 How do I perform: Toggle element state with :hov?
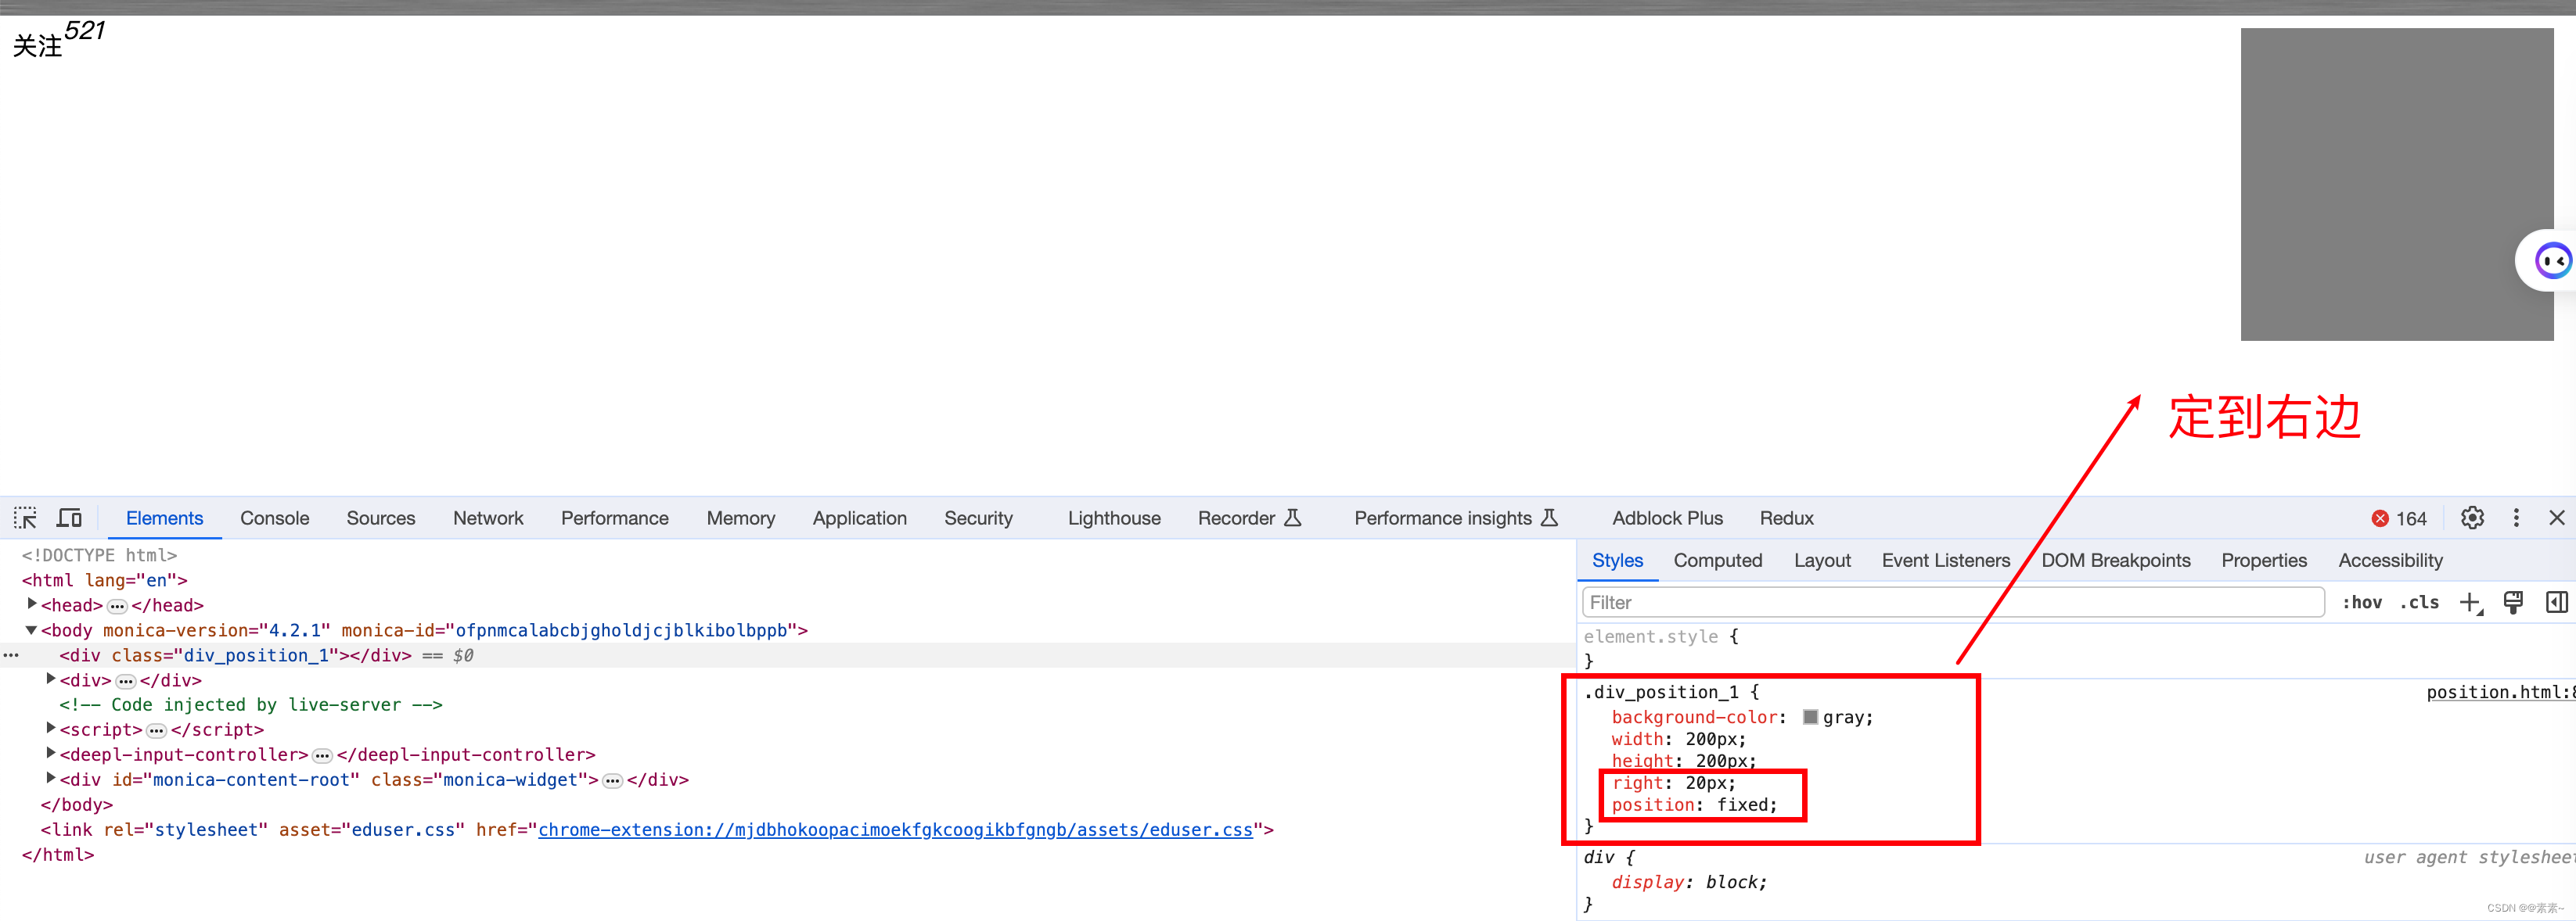tap(2363, 601)
